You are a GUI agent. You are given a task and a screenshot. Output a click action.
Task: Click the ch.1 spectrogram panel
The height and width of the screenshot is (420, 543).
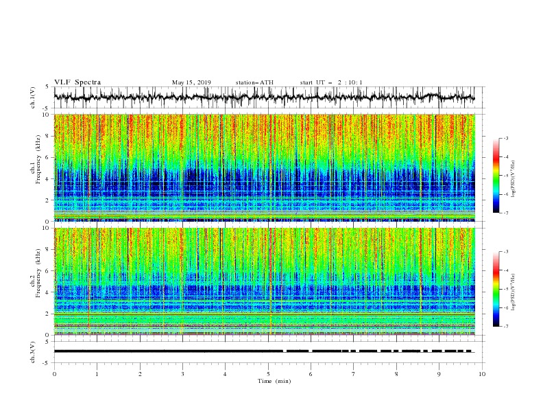click(x=264, y=167)
